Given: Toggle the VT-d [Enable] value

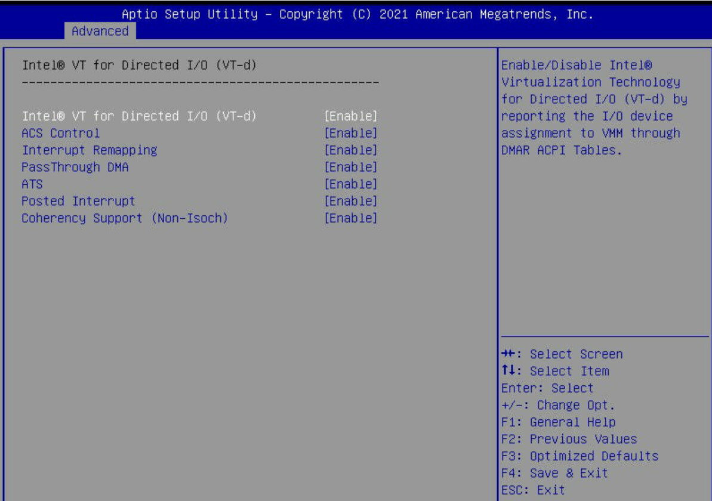Looking at the screenshot, I should point(350,116).
